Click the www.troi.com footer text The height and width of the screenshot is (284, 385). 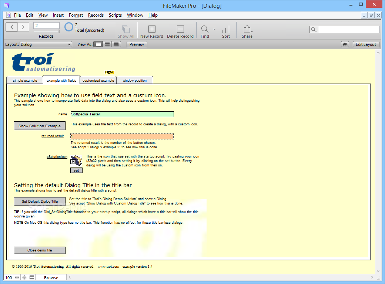[108, 266]
